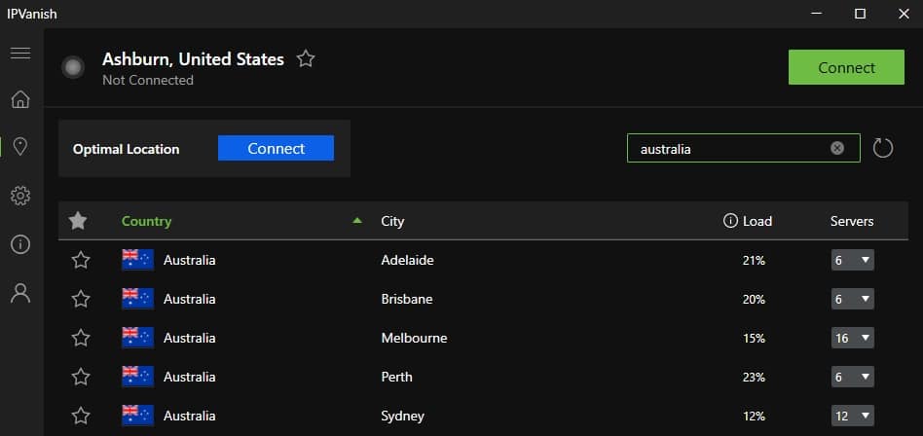Image resolution: width=923 pixels, height=436 pixels.
Task: Favorite the Perth server row
Action: (81, 377)
